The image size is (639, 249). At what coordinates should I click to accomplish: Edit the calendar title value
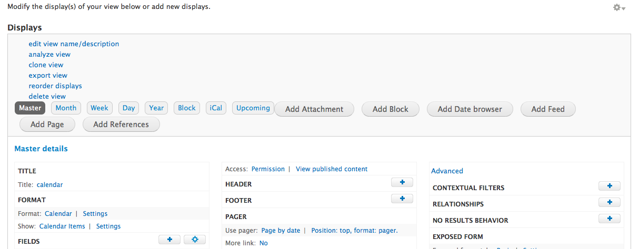tap(49, 185)
